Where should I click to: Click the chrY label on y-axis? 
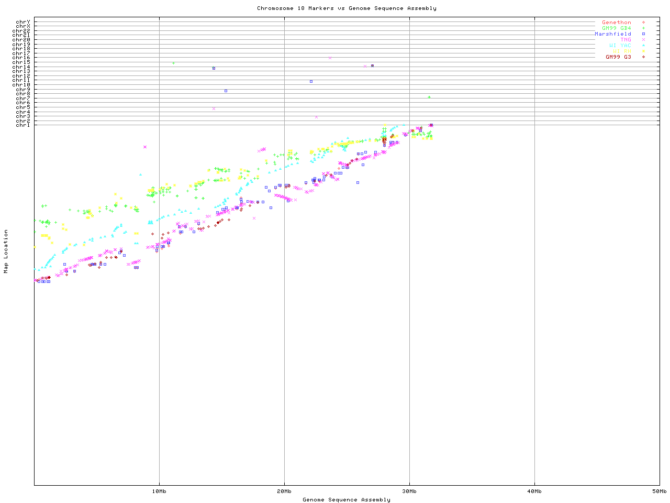[23, 22]
